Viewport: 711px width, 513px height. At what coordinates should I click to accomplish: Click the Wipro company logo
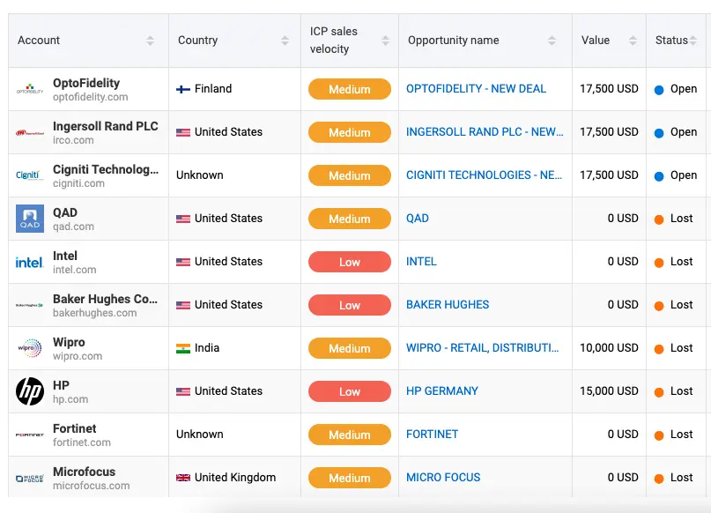(x=30, y=348)
